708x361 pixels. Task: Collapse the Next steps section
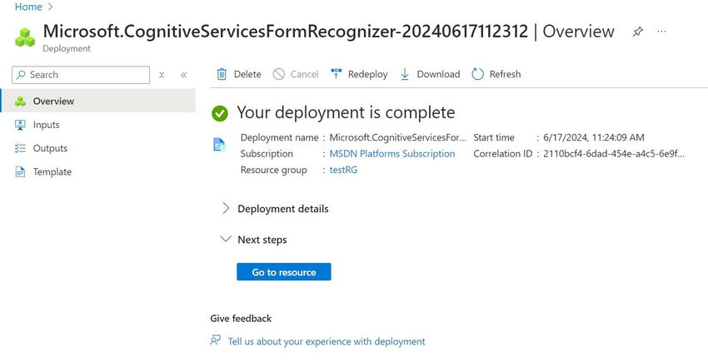click(226, 240)
